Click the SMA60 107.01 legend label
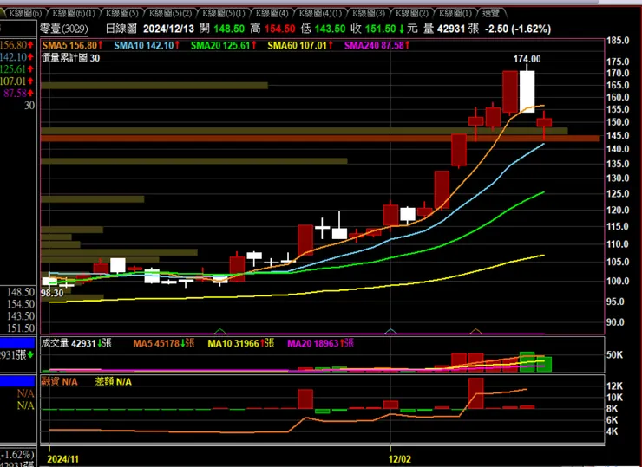 point(300,45)
